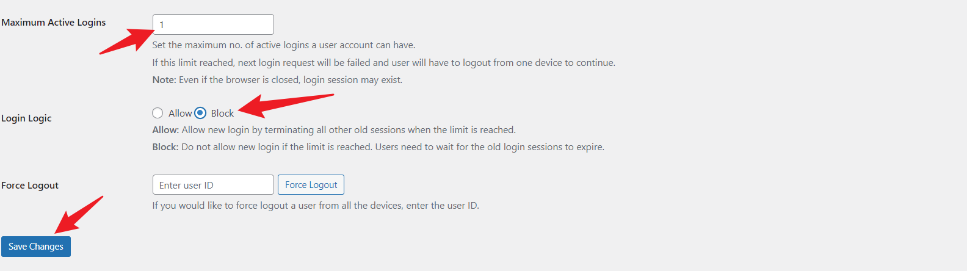The image size is (967, 271).
Task: Click the Login Logic row label
Action: pyautogui.click(x=26, y=118)
